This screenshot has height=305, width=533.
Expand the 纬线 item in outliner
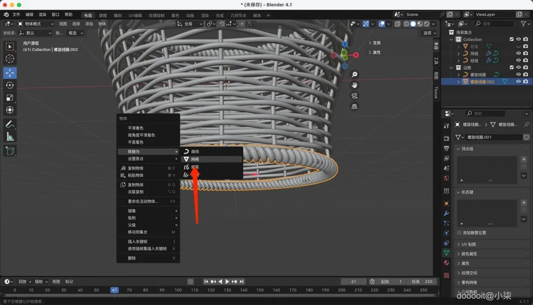(459, 54)
